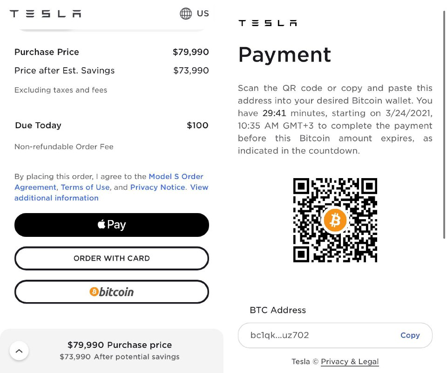
Task: Click the Tesla wordmark above the Payment heading
Action: tap(267, 22)
